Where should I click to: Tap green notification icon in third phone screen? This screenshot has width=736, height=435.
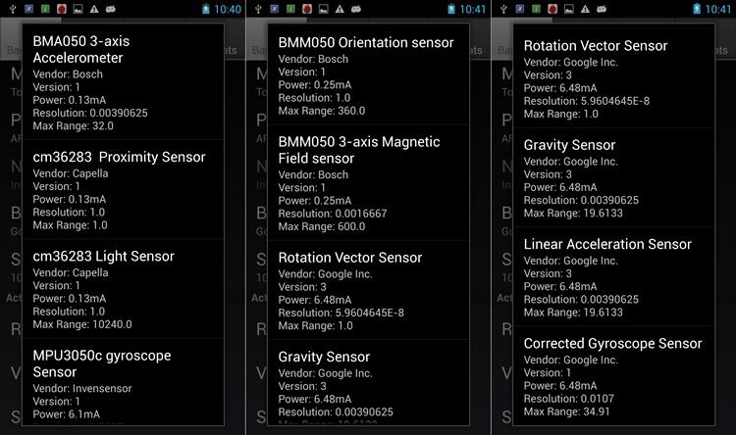pos(536,9)
